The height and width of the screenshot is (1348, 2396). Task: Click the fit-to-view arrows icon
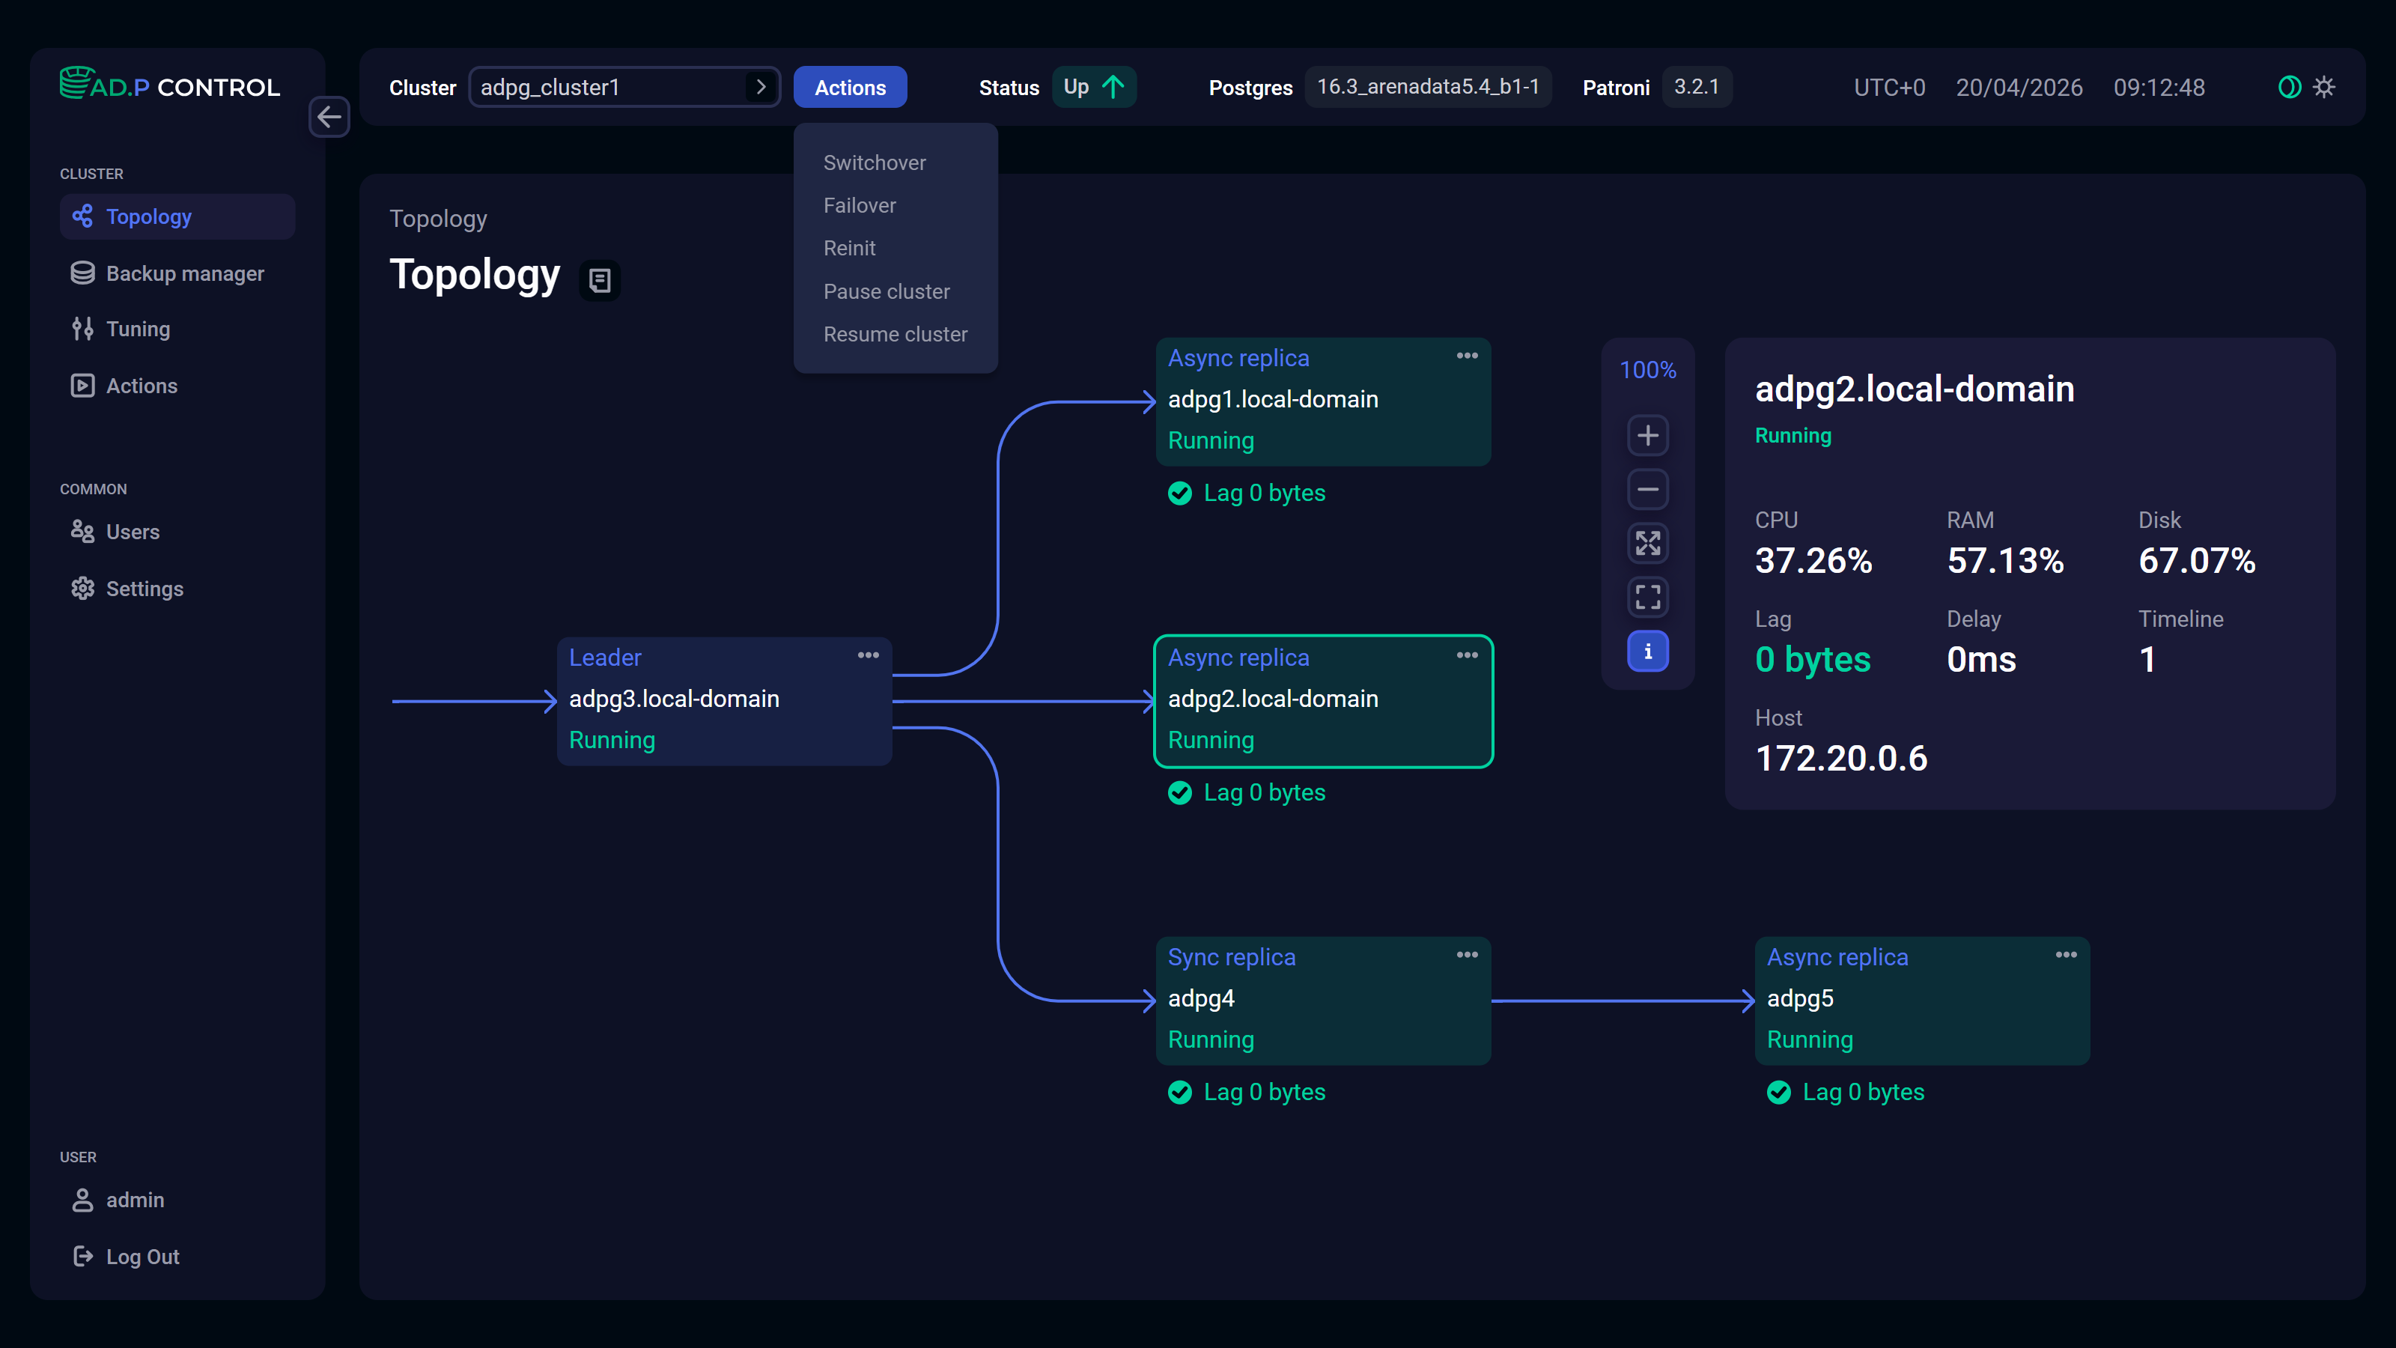1647,543
